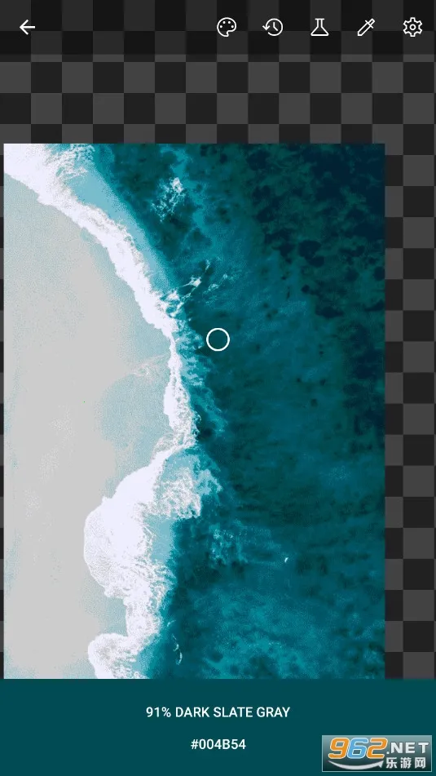The image size is (436, 776).
Task: Click the circular color picker cursor
Action: pyautogui.click(x=218, y=339)
